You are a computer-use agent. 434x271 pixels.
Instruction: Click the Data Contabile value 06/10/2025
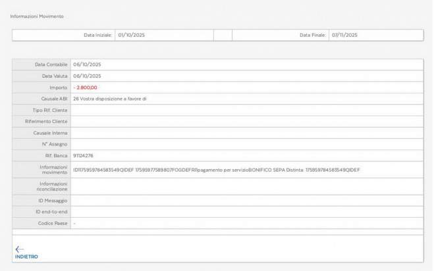click(x=86, y=64)
